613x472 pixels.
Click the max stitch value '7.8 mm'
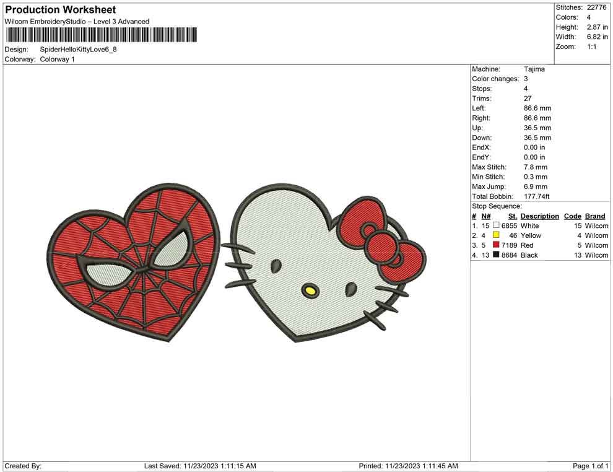pyautogui.click(x=536, y=167)
